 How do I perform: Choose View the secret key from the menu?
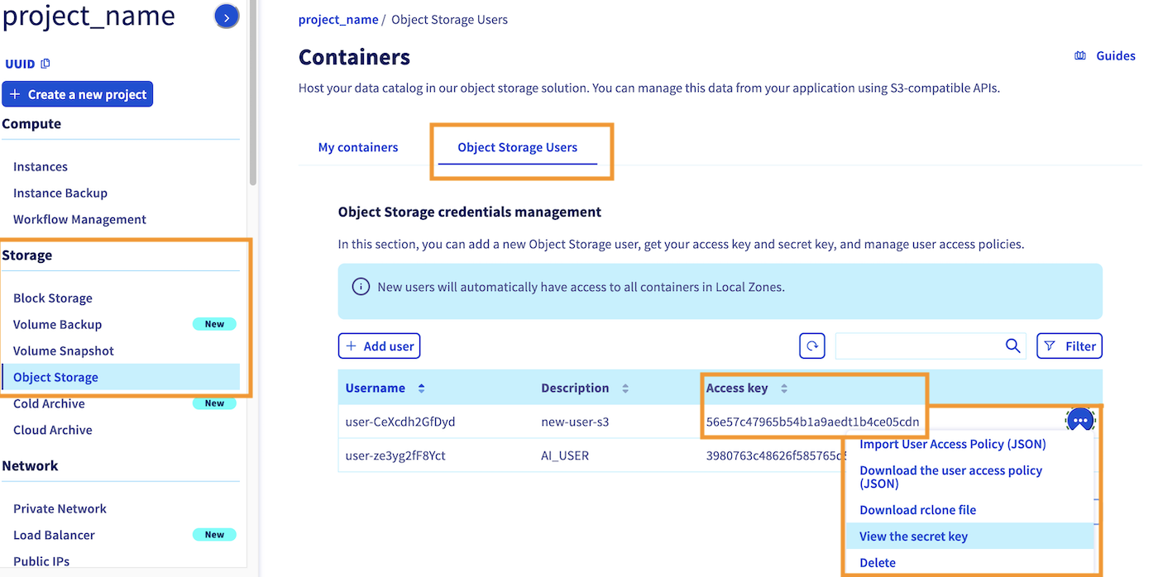click(913, 536)
